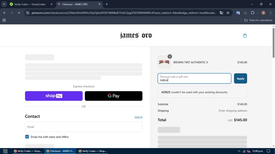This screenshot has height=154, width=275.
Task: Open the translate page icon
Action: [x=222, y=13]
